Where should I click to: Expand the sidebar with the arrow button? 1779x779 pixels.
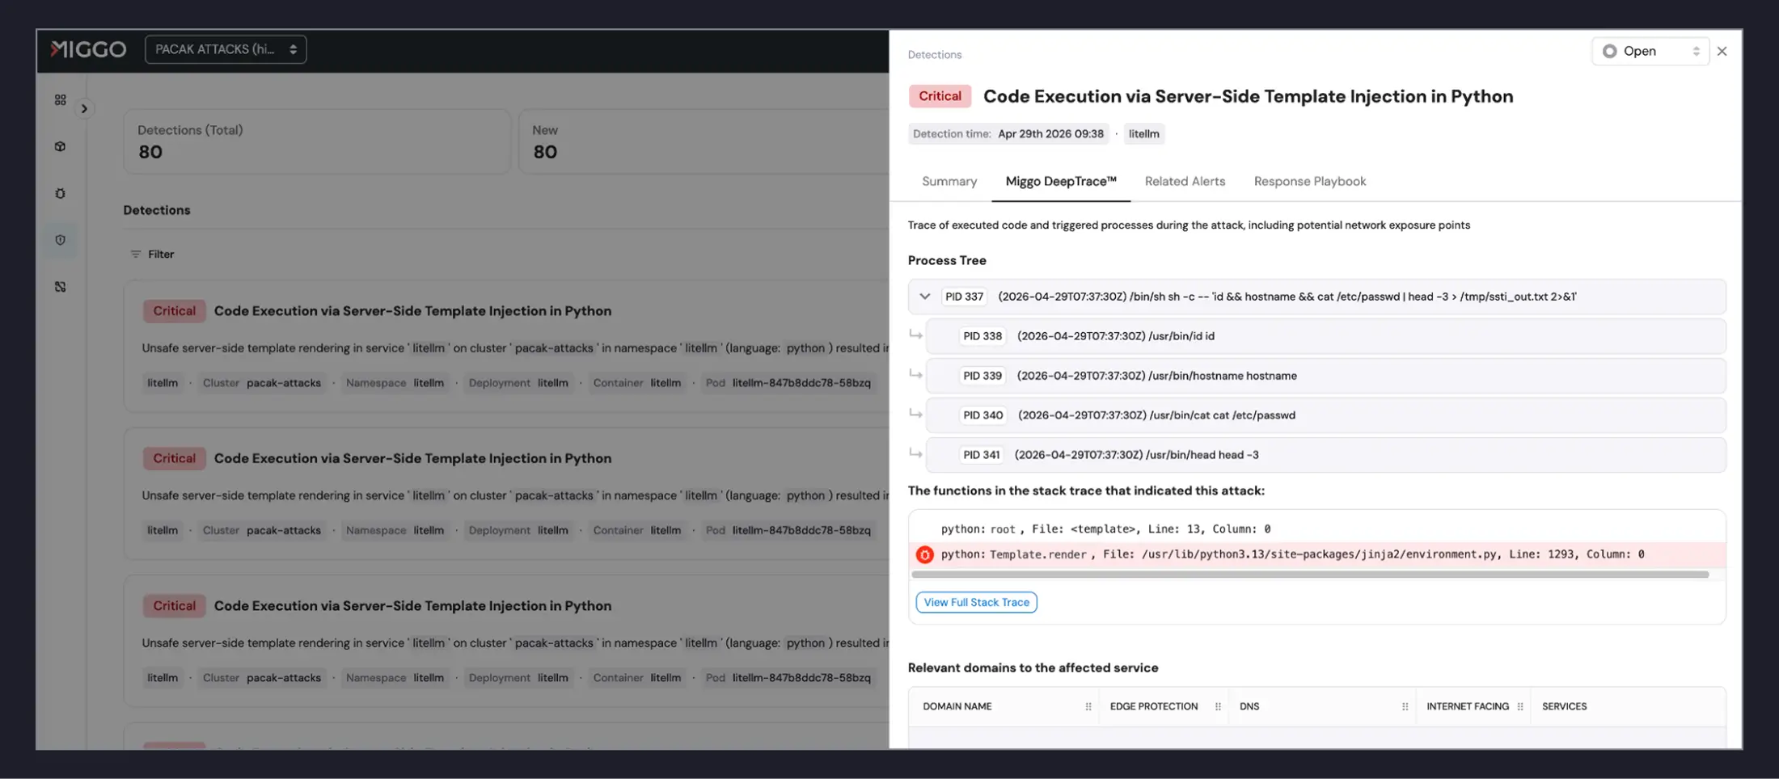pos(84,108)
